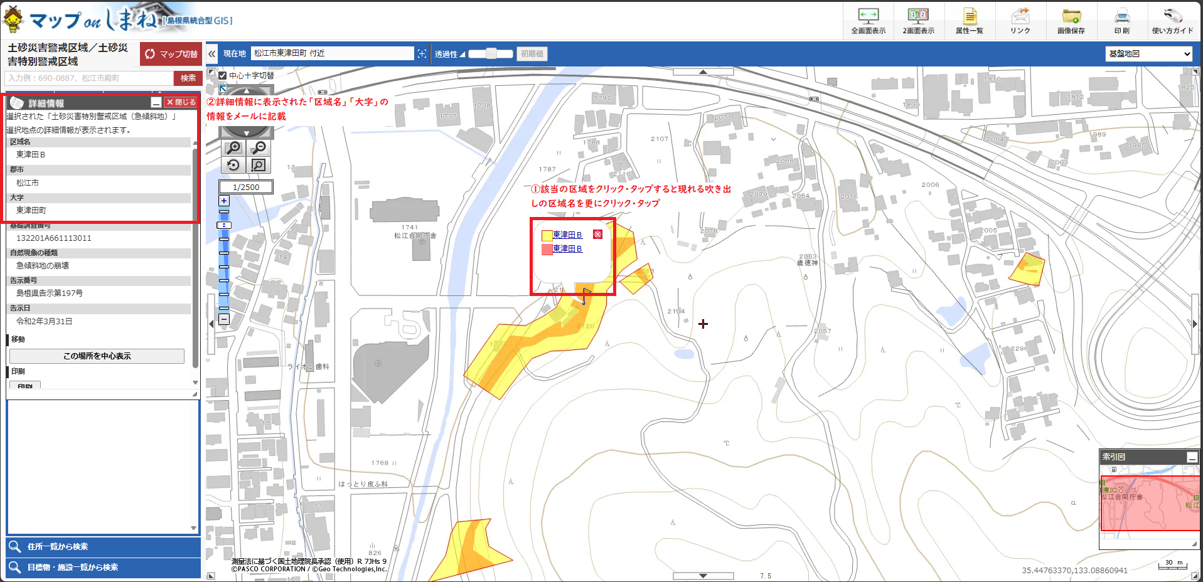
Task: Click the マップ切替 map switch item
Action: [171, 54]
